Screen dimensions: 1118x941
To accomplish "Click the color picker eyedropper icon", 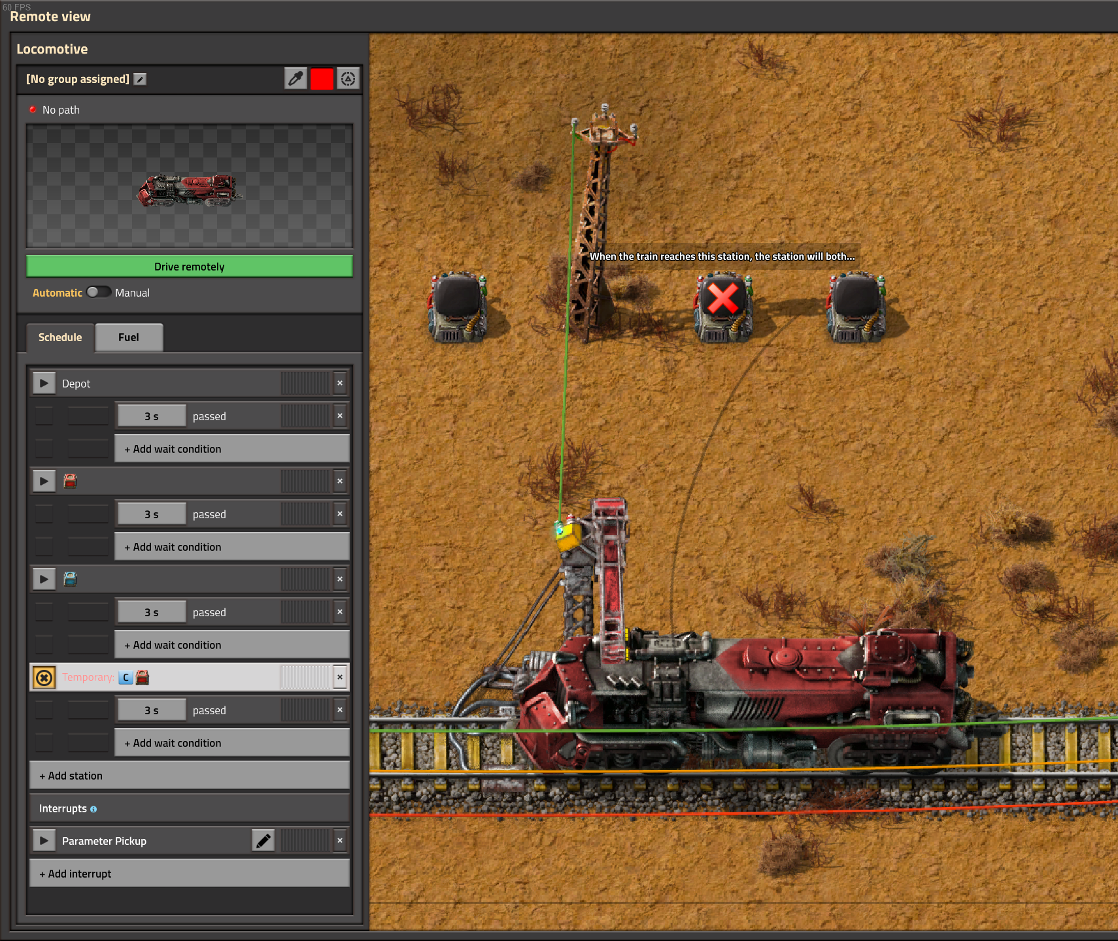I will point(296,79).
